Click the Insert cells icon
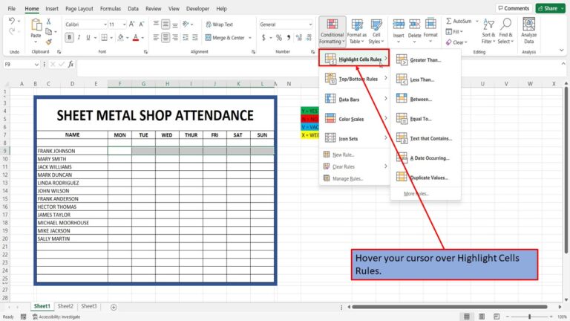Screen dimensions: 570x321 coord(399,25)
